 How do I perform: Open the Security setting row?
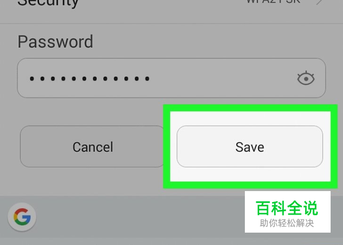pos(171,9)
